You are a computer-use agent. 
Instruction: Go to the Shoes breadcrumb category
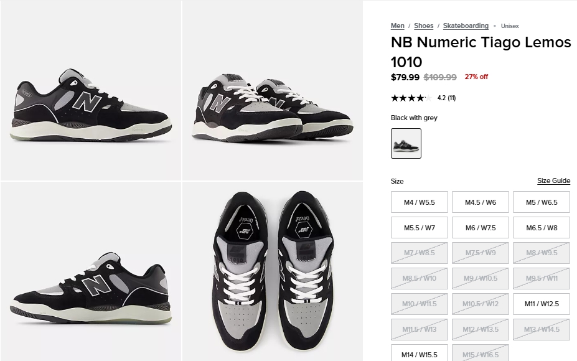pyautogui.click(x=423, y=26)
